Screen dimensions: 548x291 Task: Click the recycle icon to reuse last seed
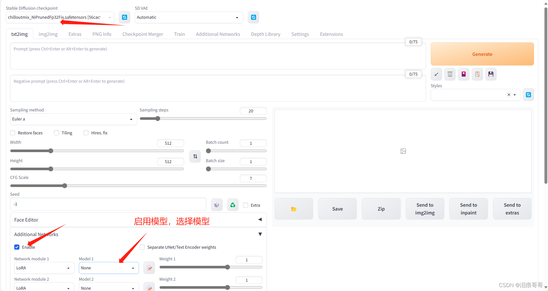tap(232, 204)
